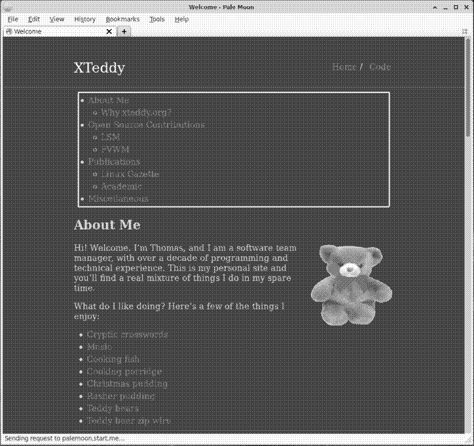Open the Help menu
Viewport: 474px width, 446px height.
(x=182, y=19)
